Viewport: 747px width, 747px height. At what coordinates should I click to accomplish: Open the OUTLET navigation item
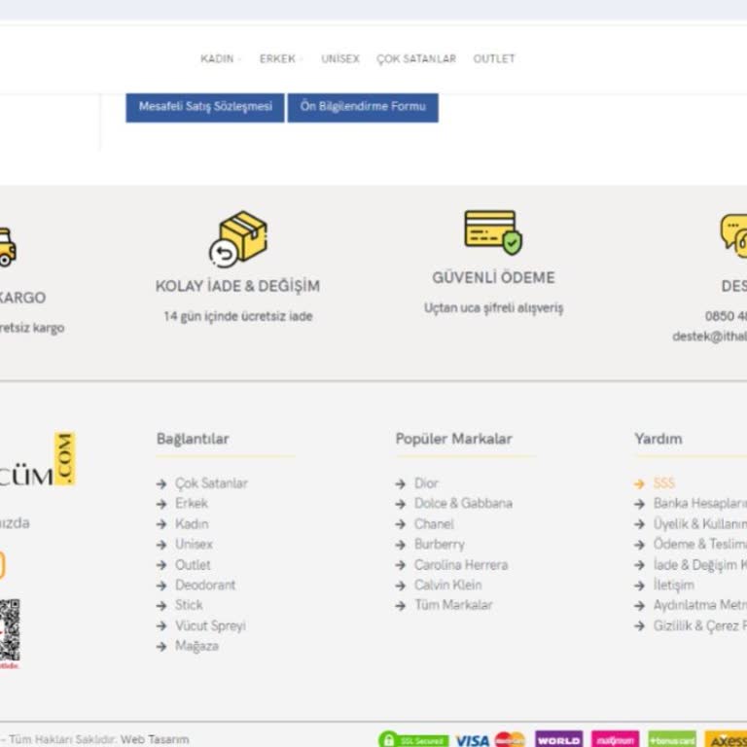coord(494,58)
